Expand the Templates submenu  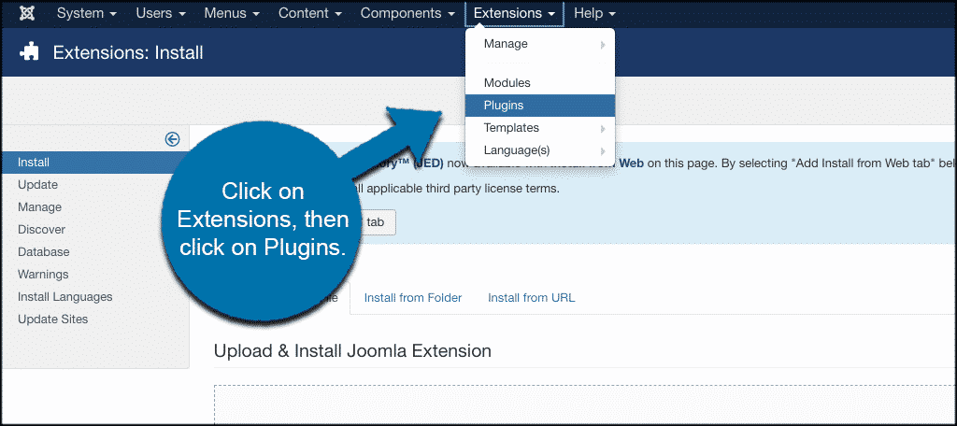(x=540, y=128)
